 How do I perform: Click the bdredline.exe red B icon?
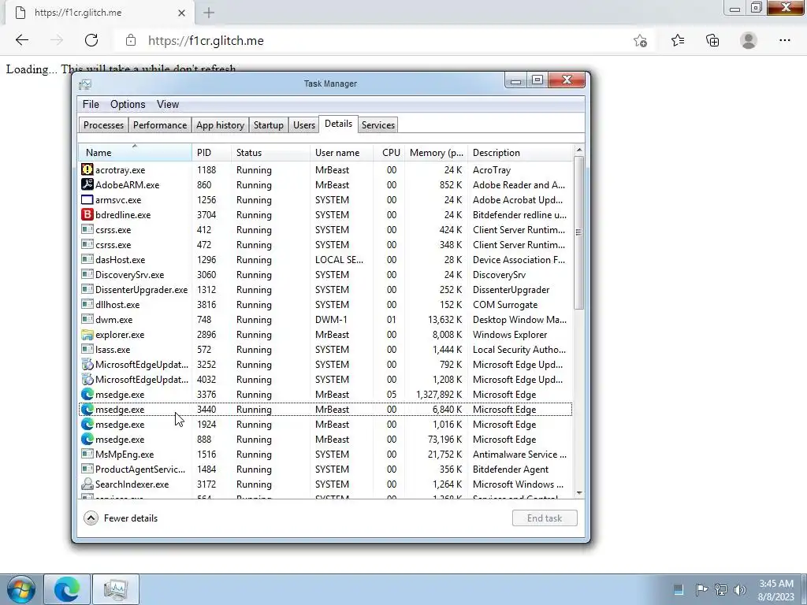[87, 214]
